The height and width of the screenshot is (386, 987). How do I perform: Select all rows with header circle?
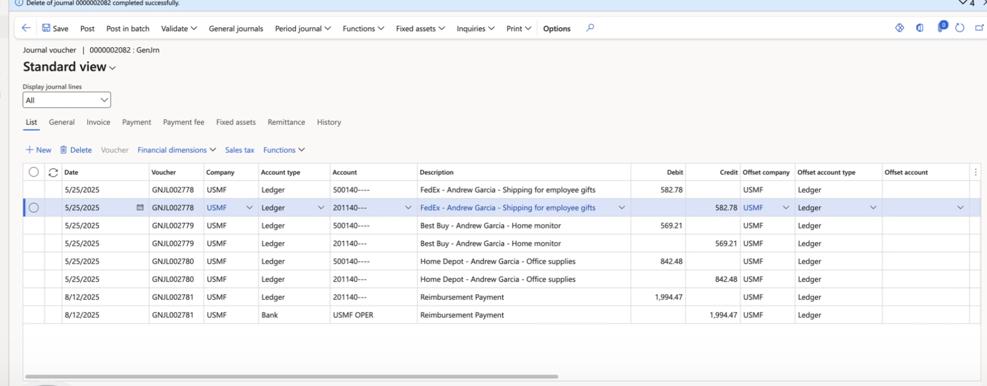[34, 172]
